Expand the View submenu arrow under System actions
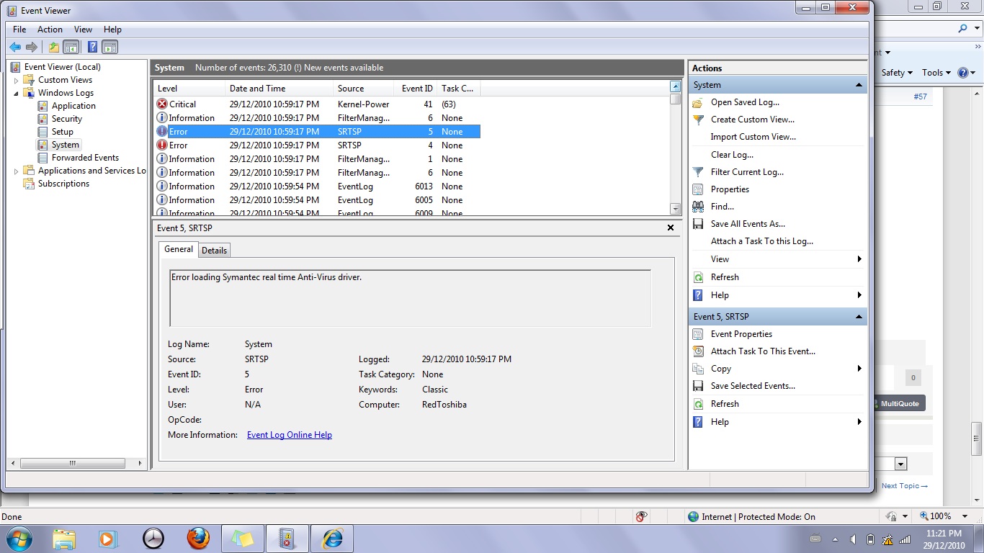The width and height of the screenshot is (984, 553). tap(859, 259)
